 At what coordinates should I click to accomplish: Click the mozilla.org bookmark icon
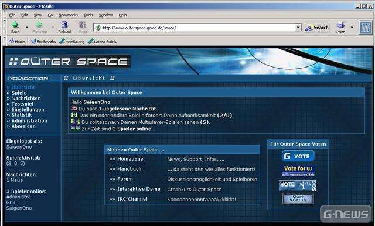[62, 41]
